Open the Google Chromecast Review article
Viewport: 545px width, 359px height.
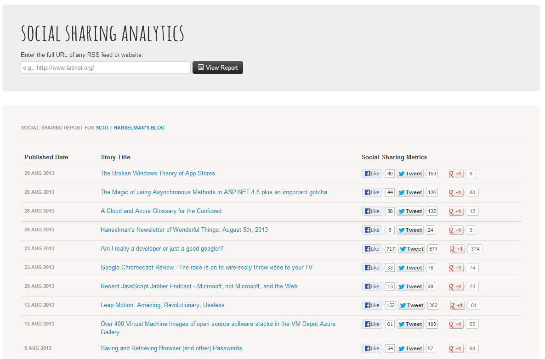(206, 267)
